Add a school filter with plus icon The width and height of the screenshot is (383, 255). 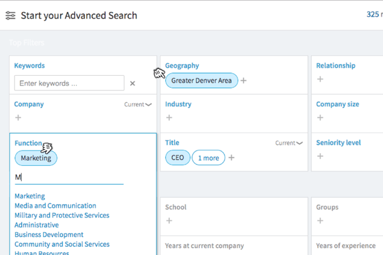pyautogui.click(x=169, y=221)
